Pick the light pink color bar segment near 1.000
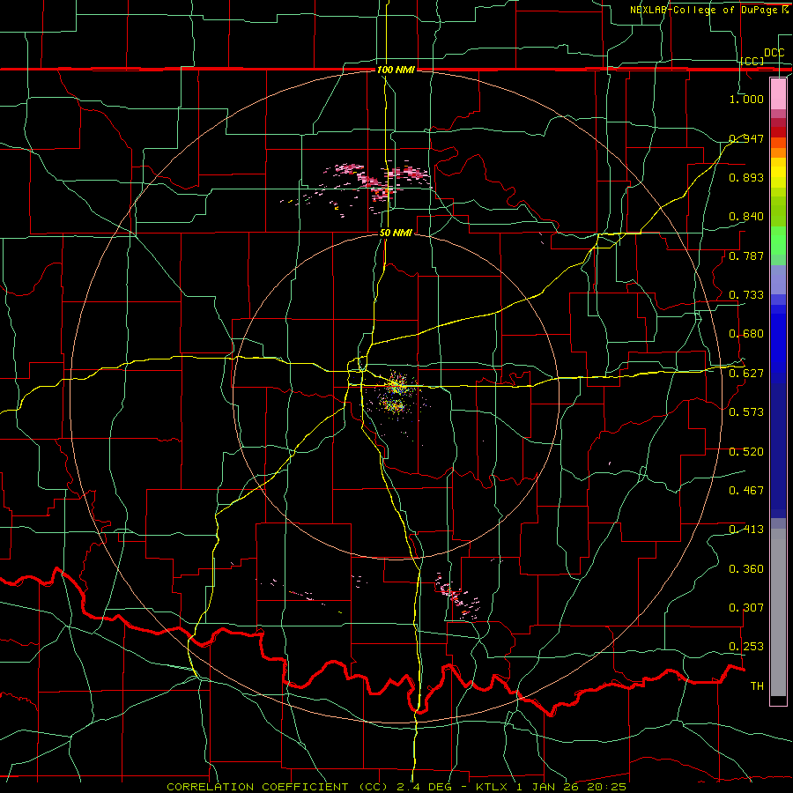 (778, 94)
